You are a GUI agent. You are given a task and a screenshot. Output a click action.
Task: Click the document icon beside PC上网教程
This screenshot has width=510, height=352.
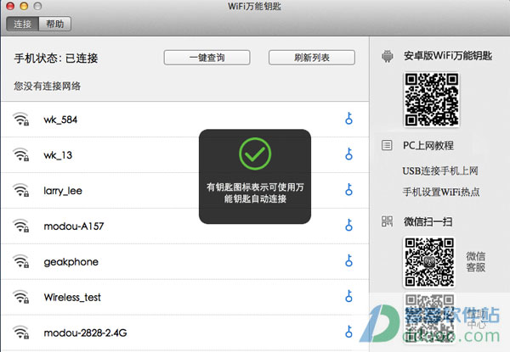tap(387, 145)
